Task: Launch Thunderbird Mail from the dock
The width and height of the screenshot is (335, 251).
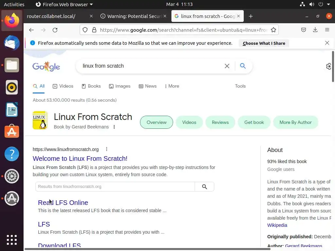Action: tap(12, 43)
